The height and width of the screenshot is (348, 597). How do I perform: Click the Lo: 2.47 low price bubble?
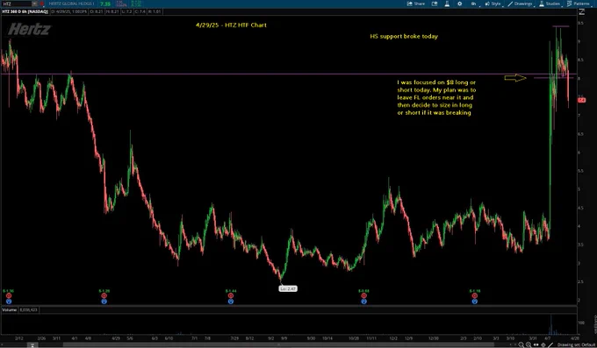point(288,288)
